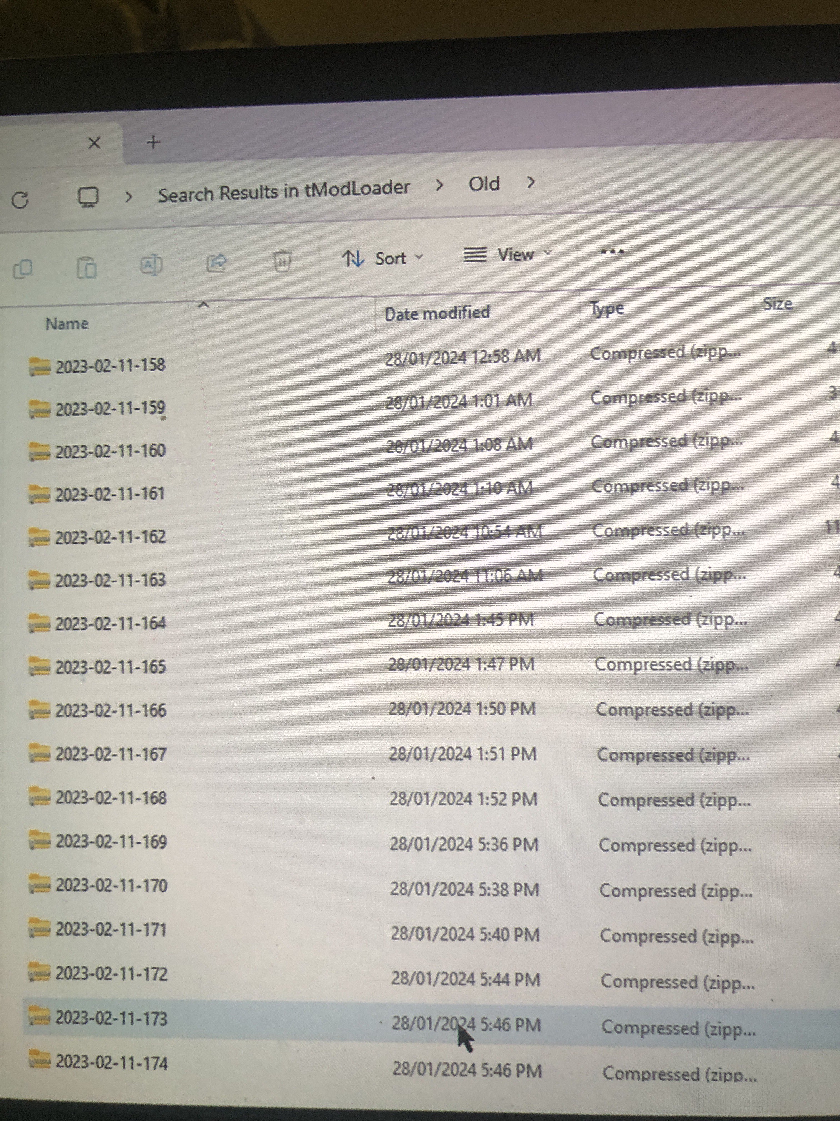Click the Refresh icon
The width and height of the screenshot is (840, 1121).
click(20, 200)
